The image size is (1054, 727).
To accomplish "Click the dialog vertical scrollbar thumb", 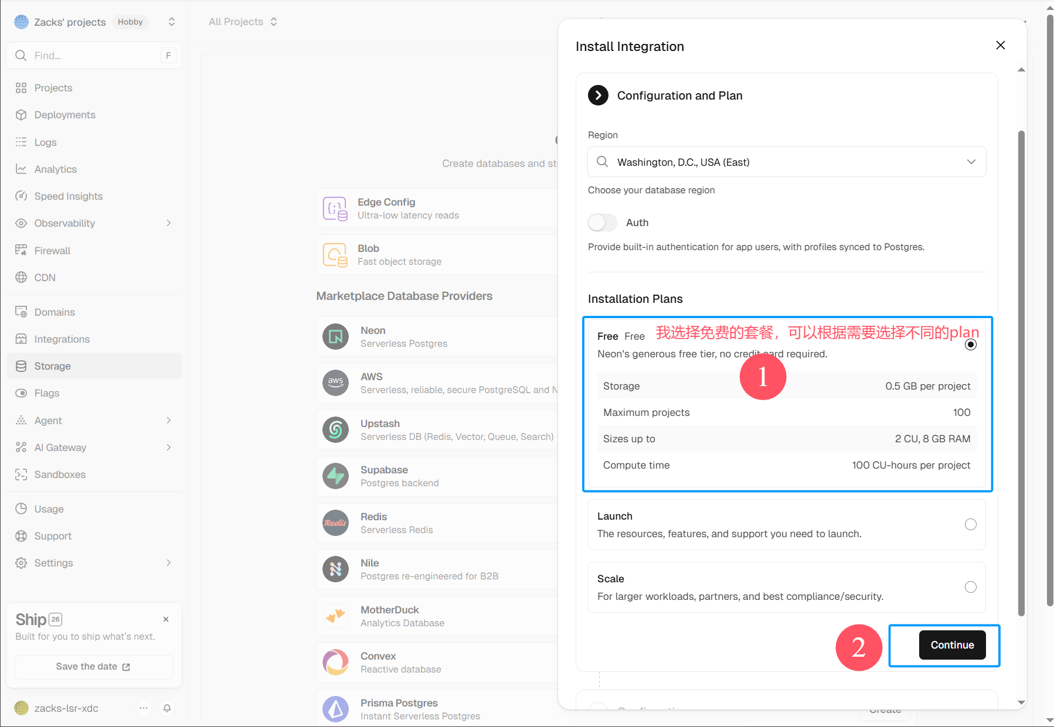I will (1021, 373).
